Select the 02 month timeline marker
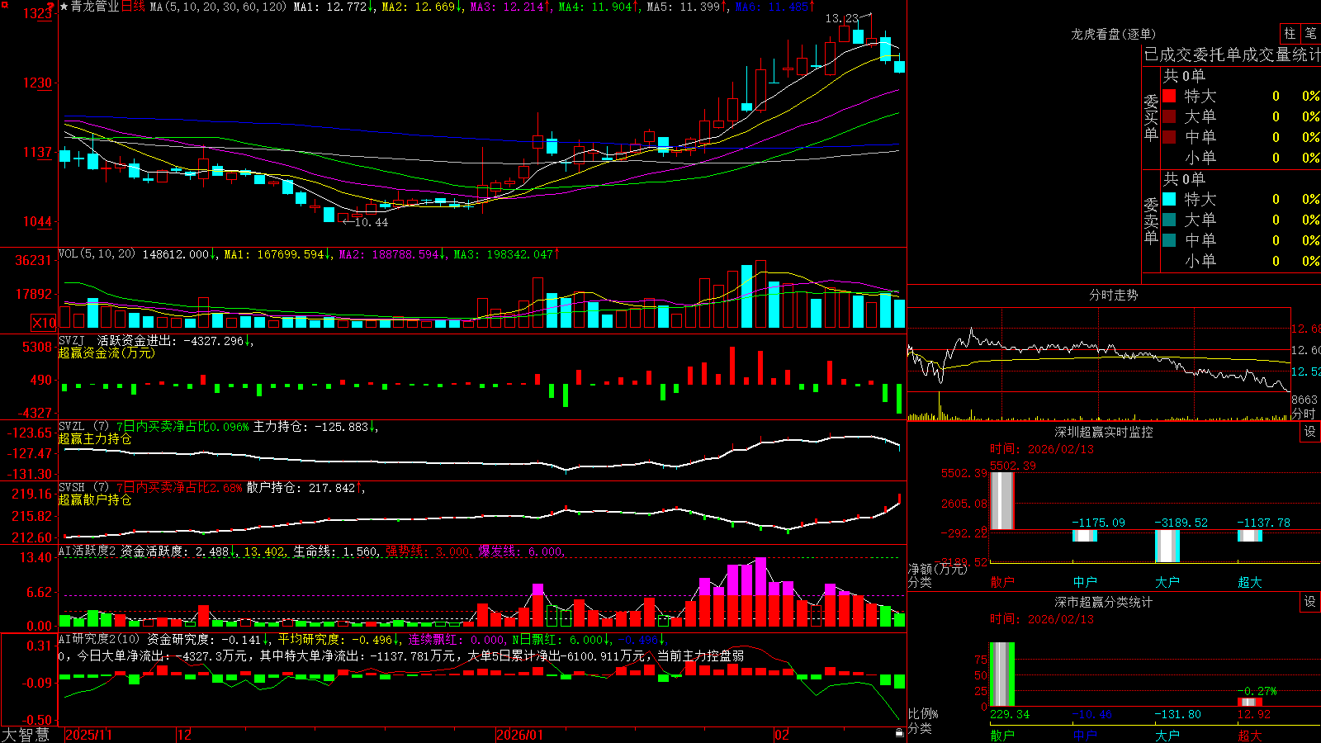Image resolution: width=1321 pixels, height=743 pixels. [781, 735]
